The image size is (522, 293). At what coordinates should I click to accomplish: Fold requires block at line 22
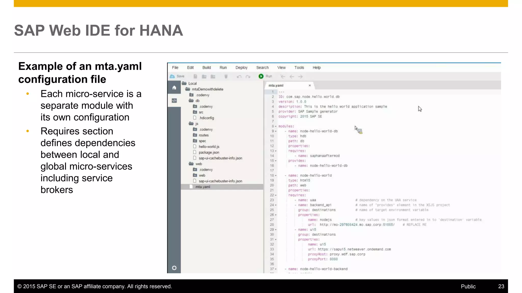(276, 195)
